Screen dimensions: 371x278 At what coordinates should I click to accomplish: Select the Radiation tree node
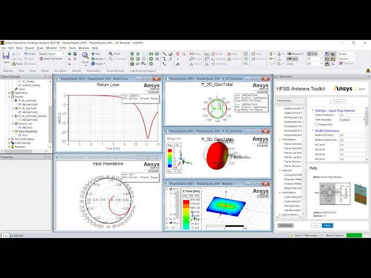pos(20,147)
